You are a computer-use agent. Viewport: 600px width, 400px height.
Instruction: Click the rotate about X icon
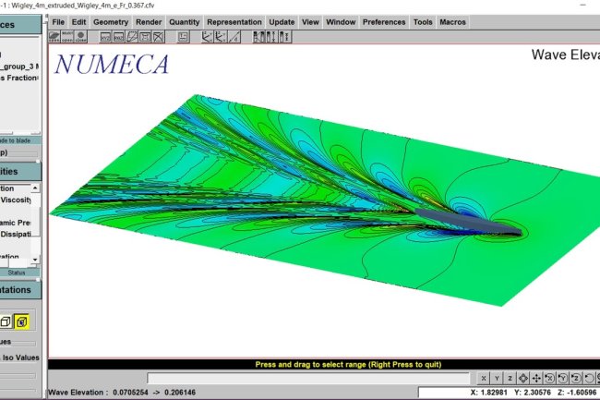coord(549,378)
